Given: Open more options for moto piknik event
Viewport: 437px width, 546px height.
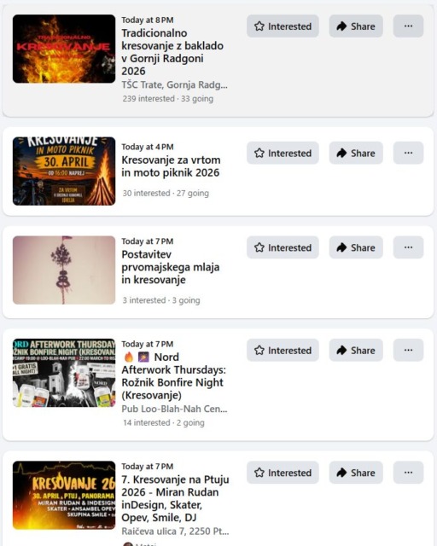Looking at the screenshot, I should (409, 153).
